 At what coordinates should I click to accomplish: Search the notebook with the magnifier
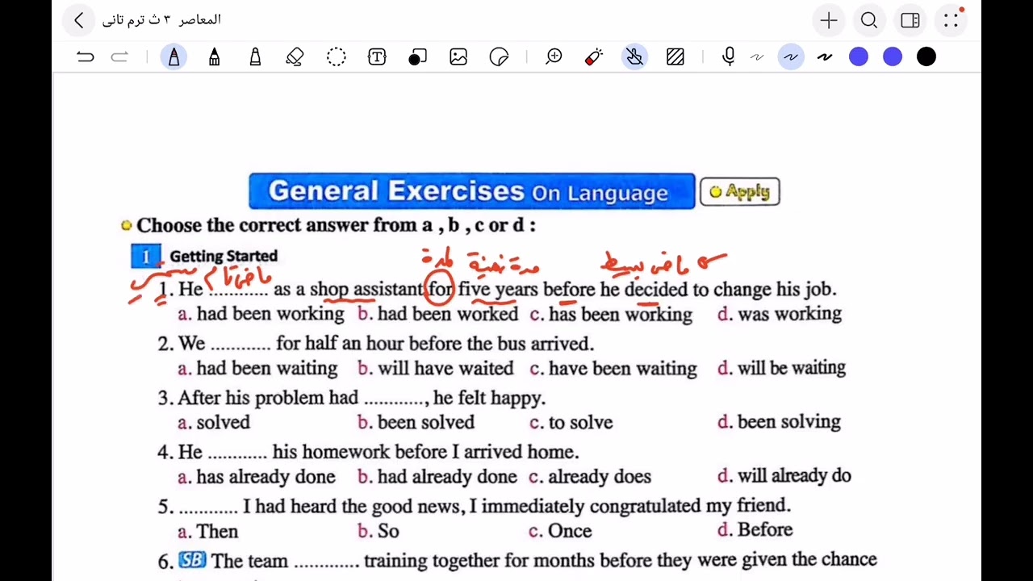pos(869,21)
